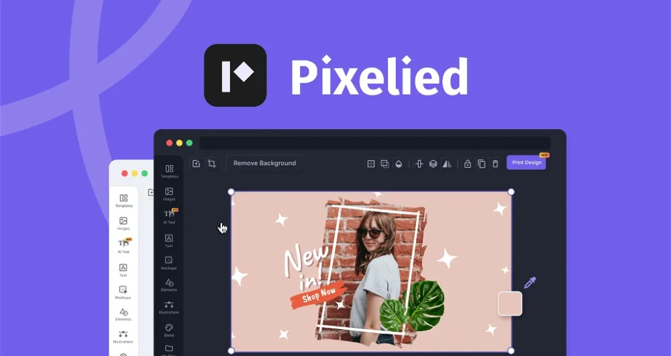Click the Remove Background button
671x356 pixels.
(x=264, y=163)
